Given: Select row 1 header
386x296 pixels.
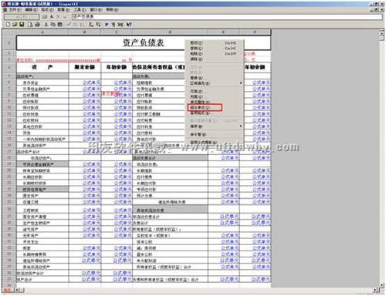Looking at the screenshot, I should tap(9, 42).
